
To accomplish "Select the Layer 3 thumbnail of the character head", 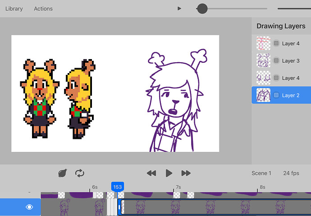I will pos(263,60).
